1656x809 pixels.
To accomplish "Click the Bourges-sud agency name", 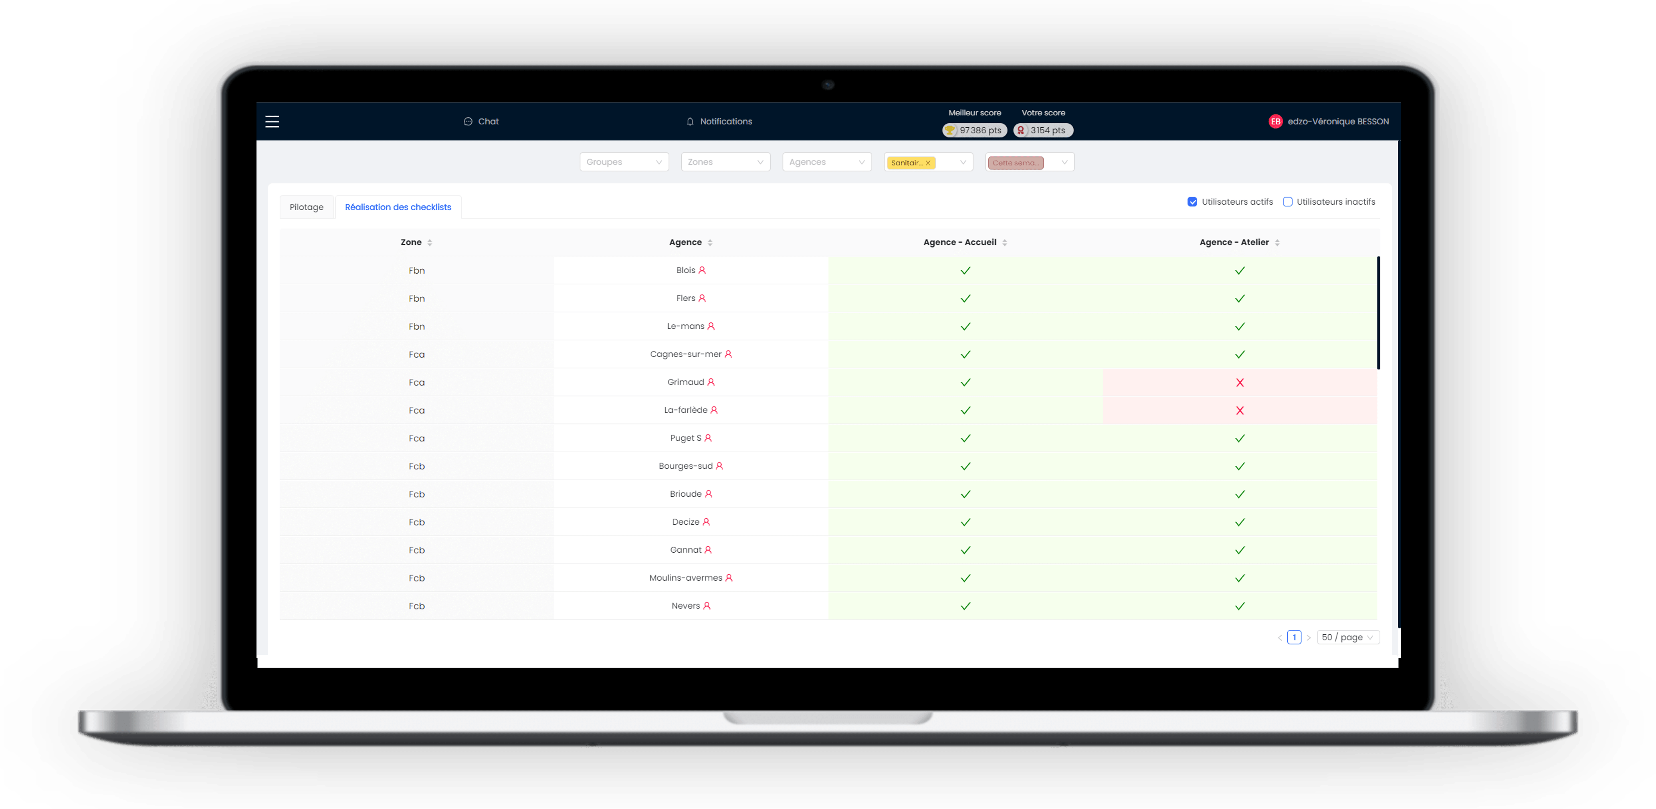I will 685,466.
